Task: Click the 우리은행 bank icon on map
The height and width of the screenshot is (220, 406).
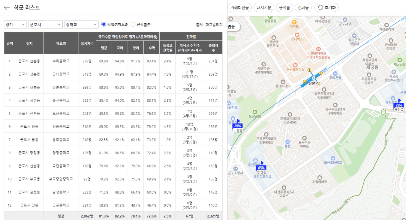Action: (x=335, y=73)
